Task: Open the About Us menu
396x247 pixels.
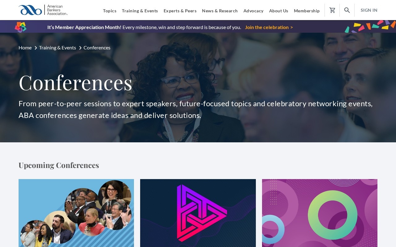Action: (x=278, y=11)
